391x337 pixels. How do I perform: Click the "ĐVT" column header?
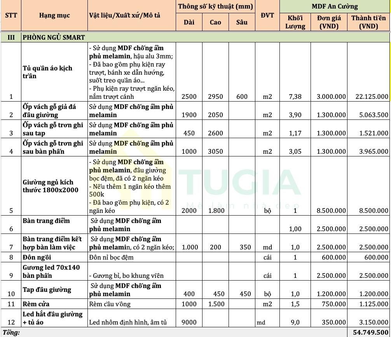[x=267, y=16]
